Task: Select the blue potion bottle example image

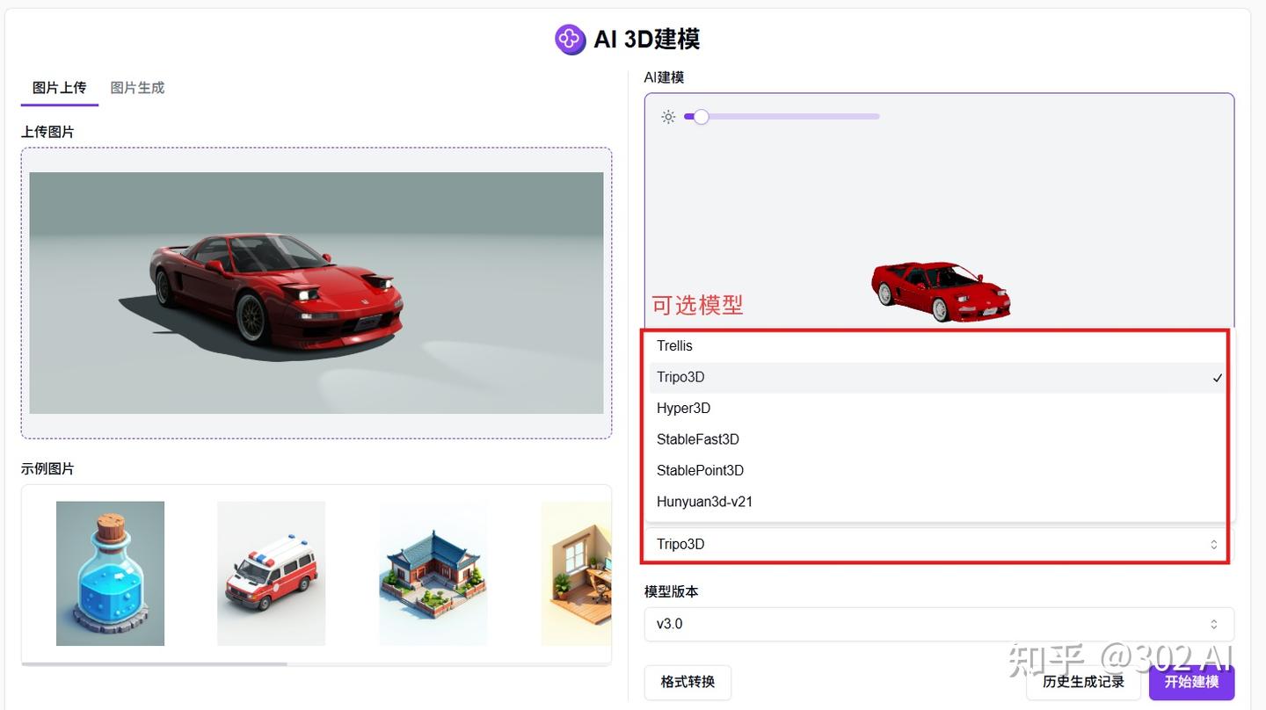Action: coord(110,573)
